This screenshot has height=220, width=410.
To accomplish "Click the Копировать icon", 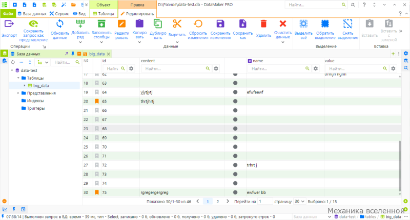I will [x=139, y=23].
